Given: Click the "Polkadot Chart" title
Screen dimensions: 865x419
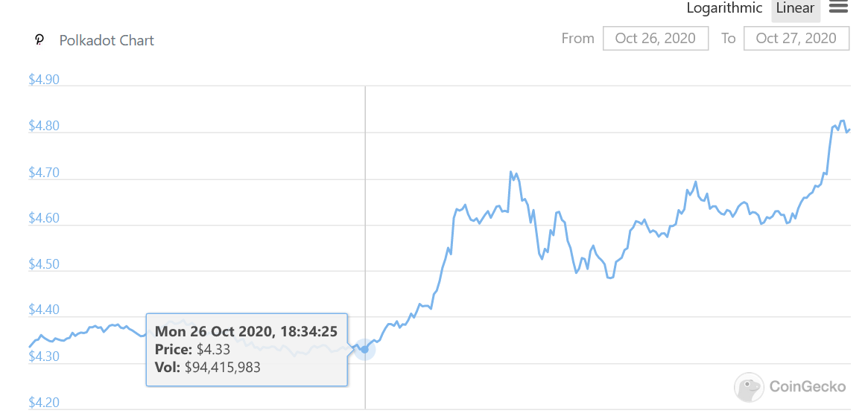Looking at the screenshot, I should (107, 40).
